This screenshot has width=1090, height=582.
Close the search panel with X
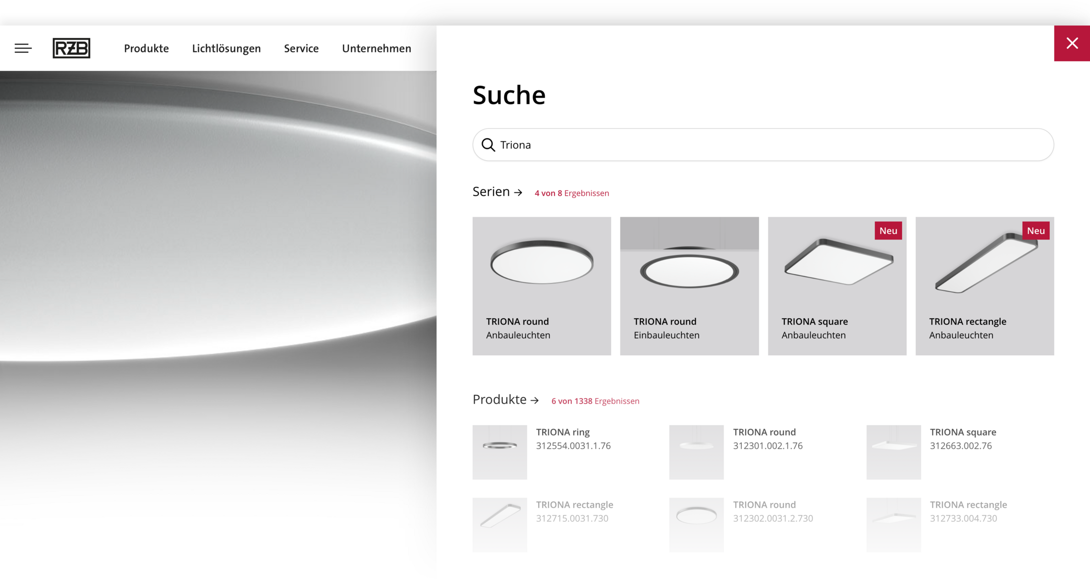point(1072,44)
